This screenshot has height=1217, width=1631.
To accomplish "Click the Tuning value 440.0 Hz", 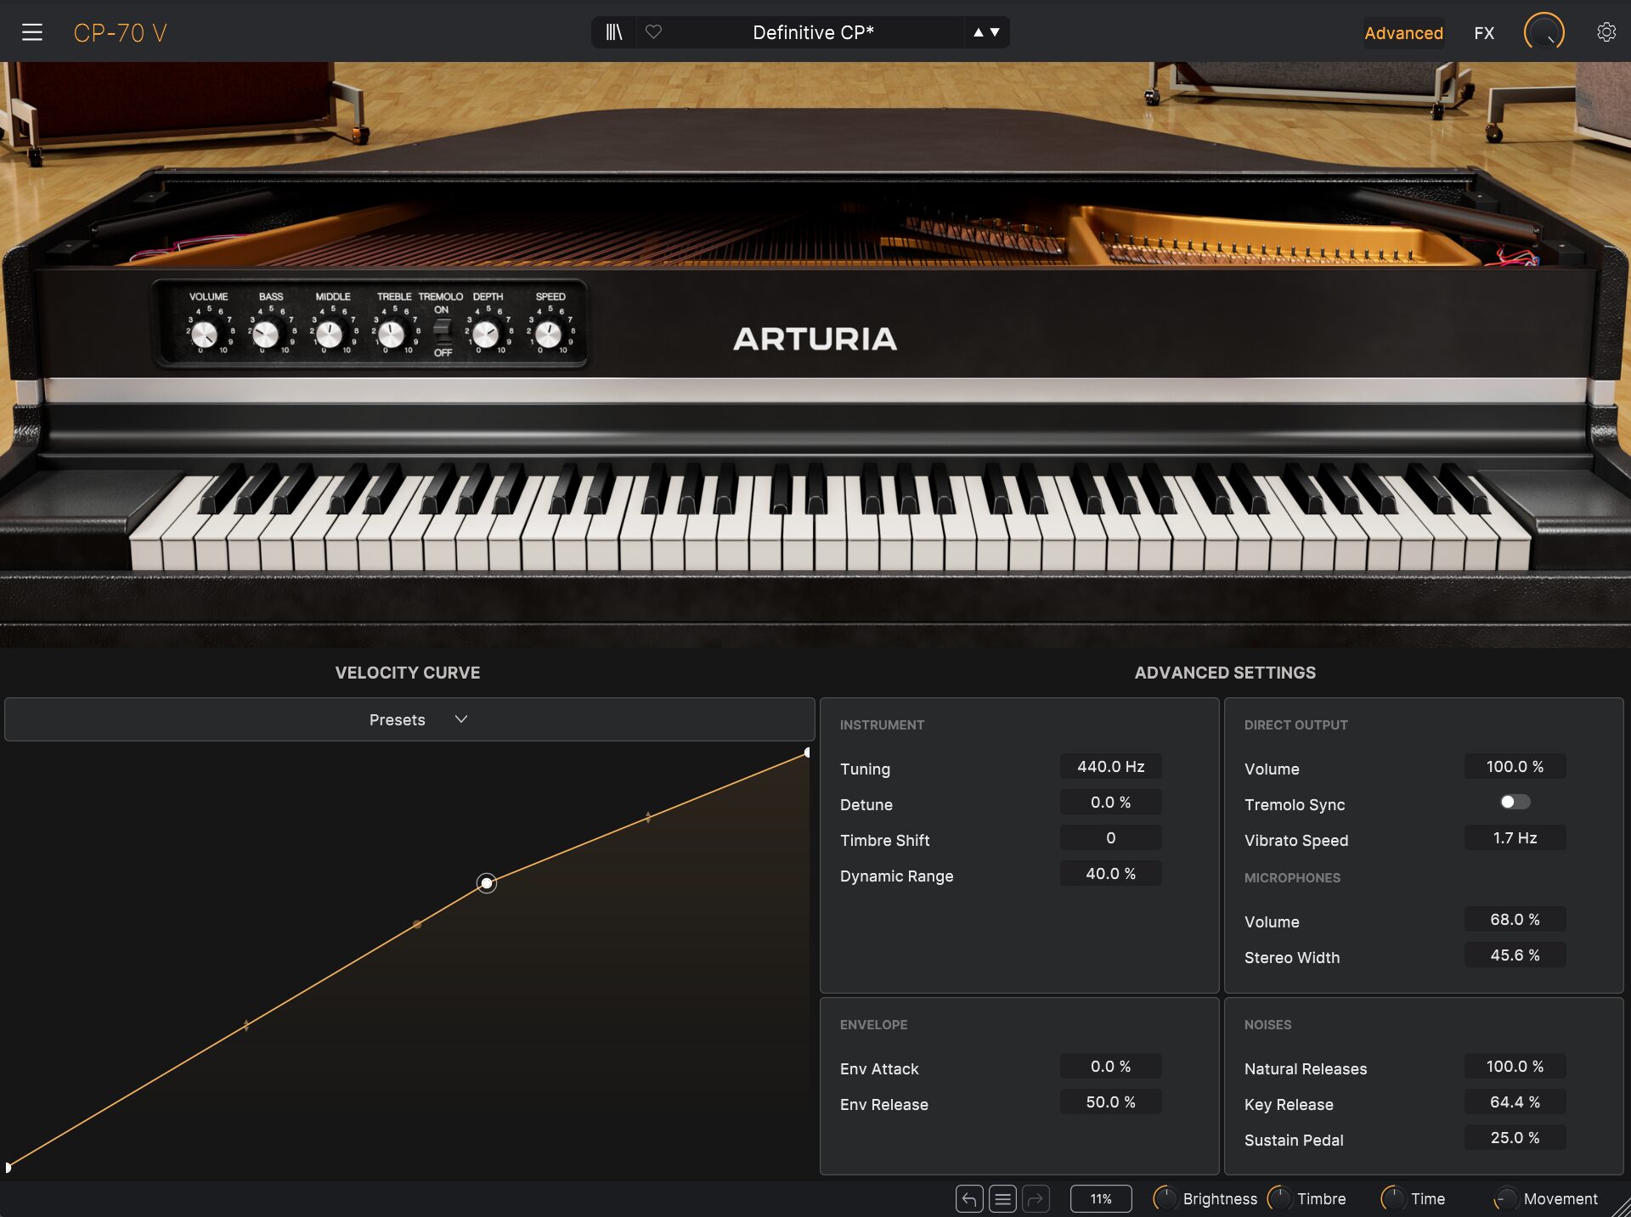I will 1110,766.
